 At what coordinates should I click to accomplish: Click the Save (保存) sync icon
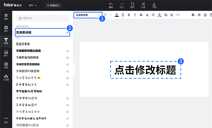click(x=132, y=5)
